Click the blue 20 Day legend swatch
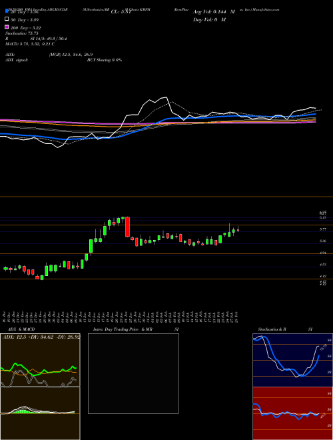The image size is (333, 440). click(x=7, y=11)
